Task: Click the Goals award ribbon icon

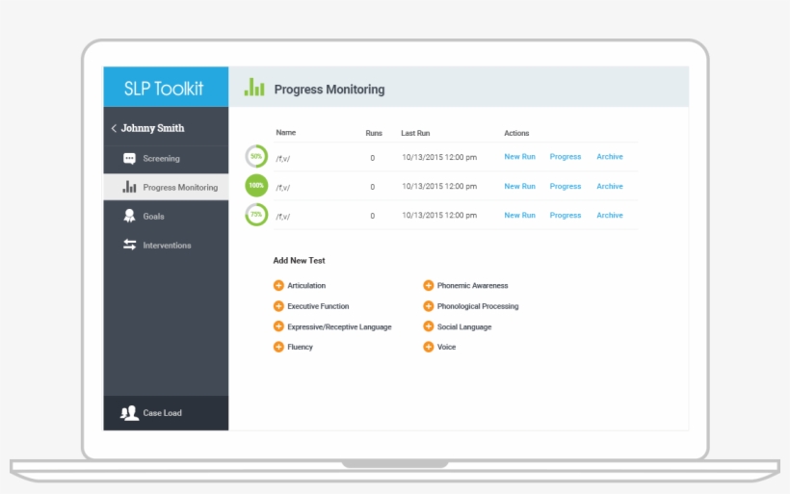Action: pos(129,216)
